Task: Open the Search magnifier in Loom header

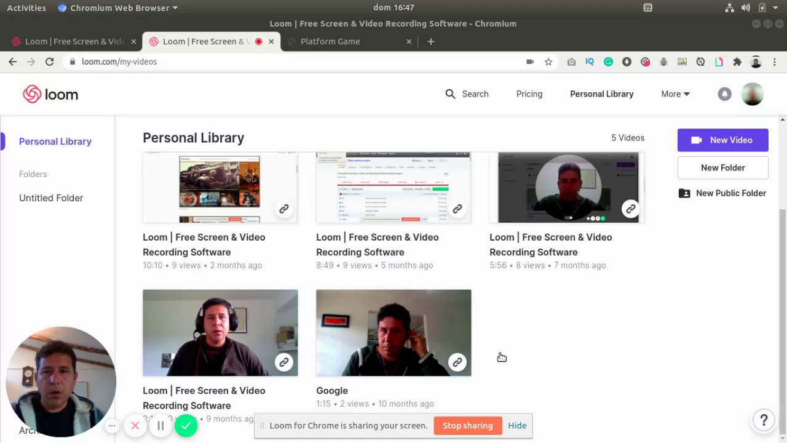Action: [x=450, y=94]
